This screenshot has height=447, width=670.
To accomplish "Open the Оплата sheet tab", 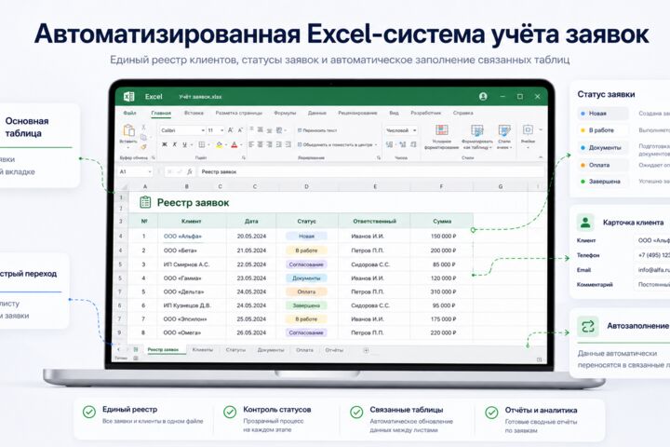I will tap(304, 350).
